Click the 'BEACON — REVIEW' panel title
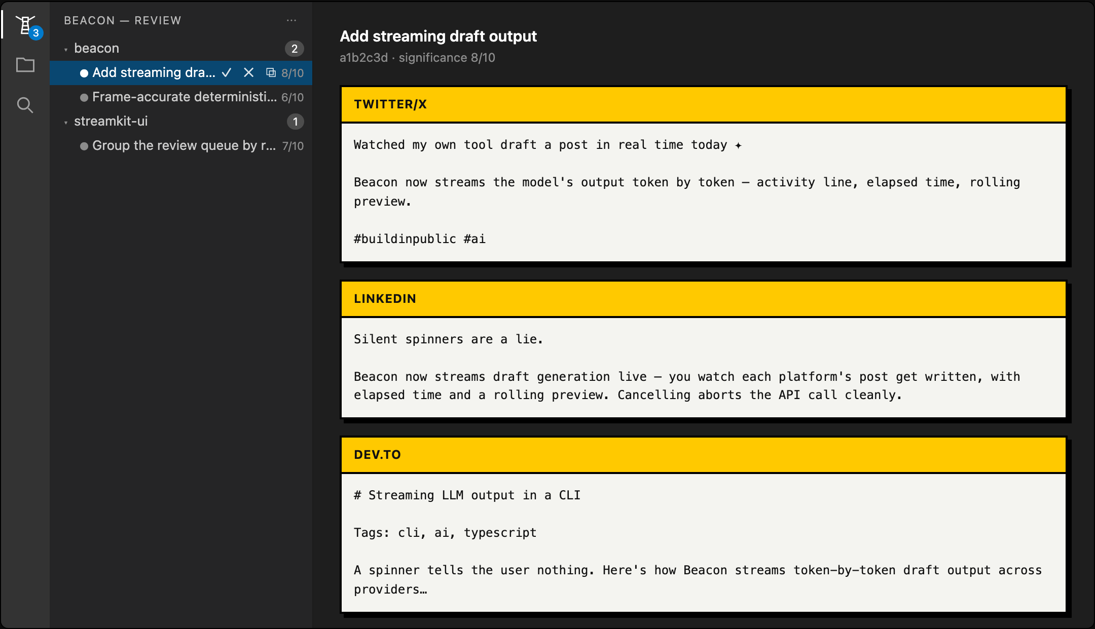This screenshot has width=1095, height=629. [x=122, y=20]
